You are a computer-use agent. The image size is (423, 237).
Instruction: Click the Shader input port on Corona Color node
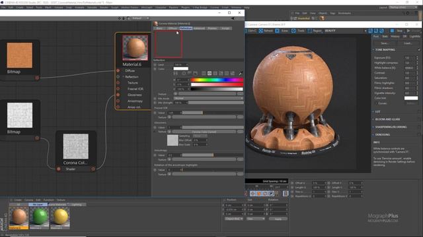(x=59, y=169)
